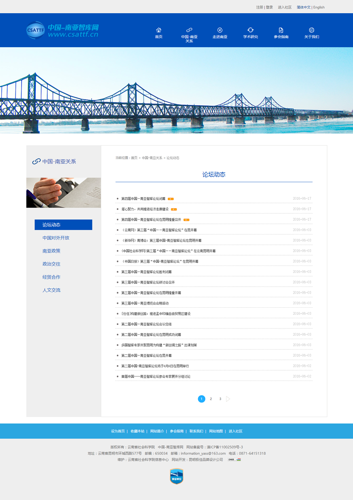Open article 第三届中国-南亚智库论坛研讨会召开
Image resolution: width=353 pixels, height=500 pixels.
[x=148, y=282]
